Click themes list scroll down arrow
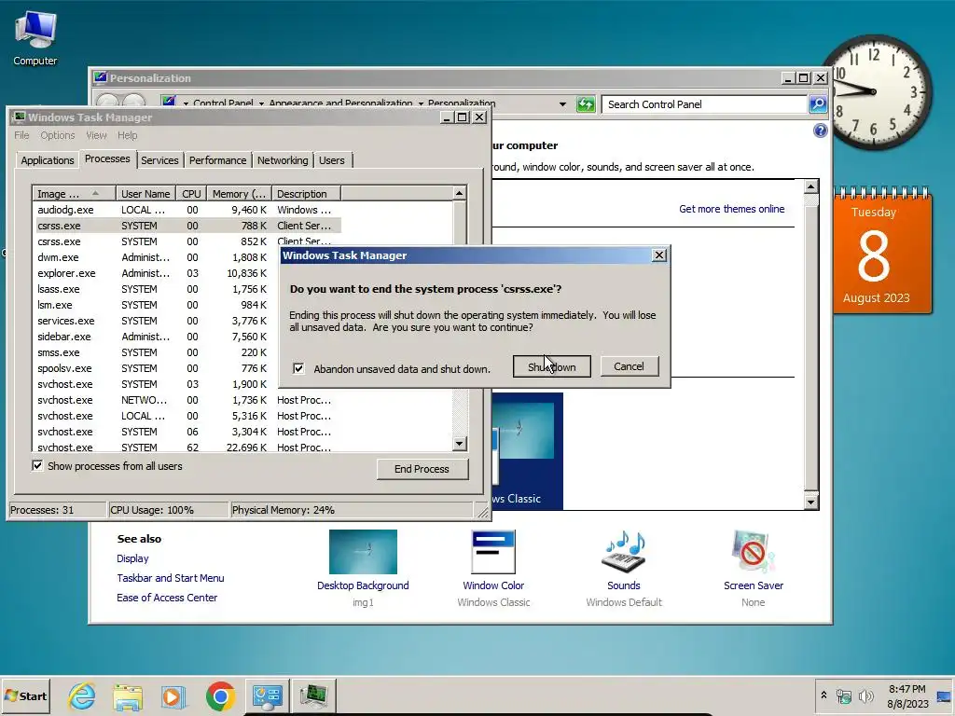 click(810, 503)
